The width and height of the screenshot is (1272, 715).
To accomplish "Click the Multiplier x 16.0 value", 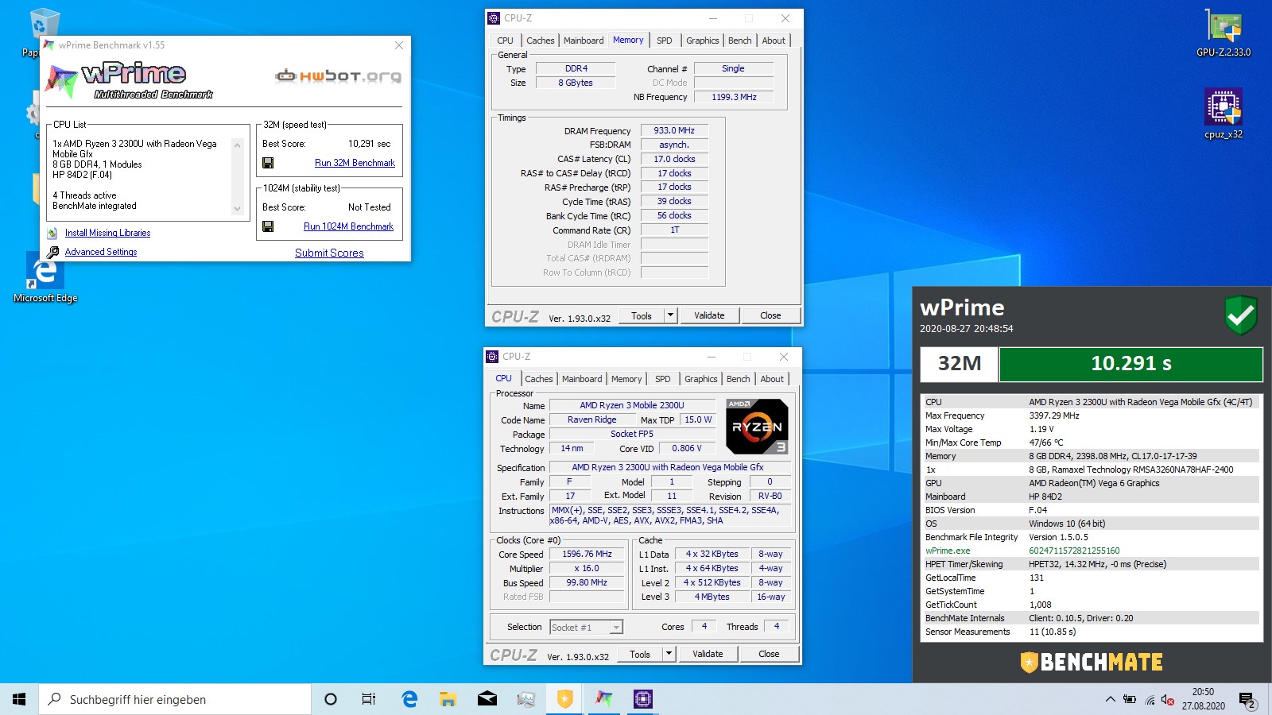I will [x=587, y=569].
